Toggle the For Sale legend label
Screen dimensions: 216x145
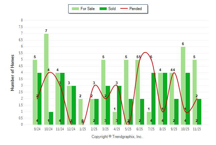[88, 9]
